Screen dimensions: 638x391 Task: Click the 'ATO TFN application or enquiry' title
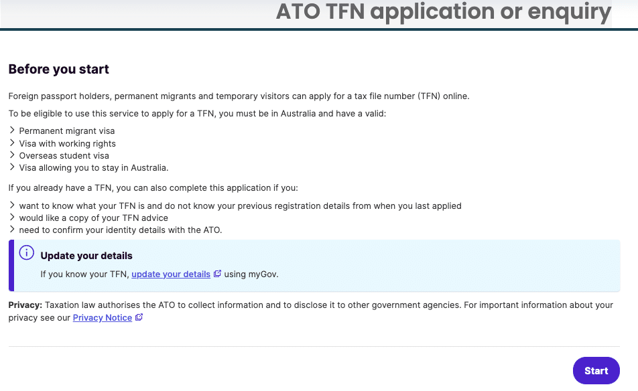(x=443, y=12)
